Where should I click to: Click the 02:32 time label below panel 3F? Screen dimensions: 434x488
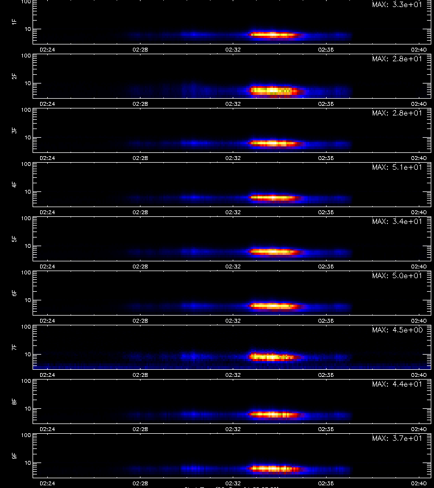233,158
